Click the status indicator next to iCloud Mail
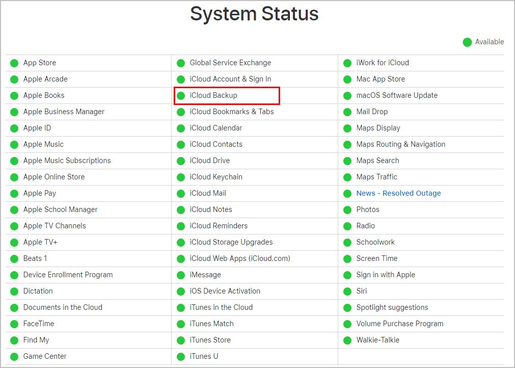This screenshot has height=368, width=515. click(181, 194)
